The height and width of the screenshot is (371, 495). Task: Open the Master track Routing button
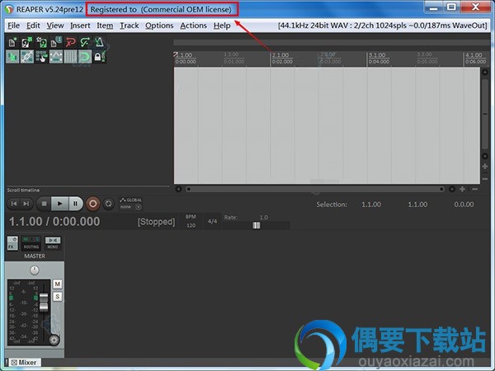(x=31, y=243)
